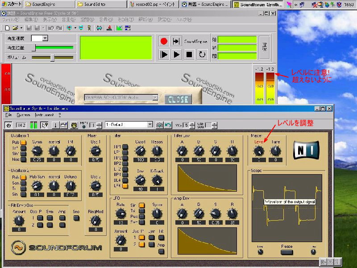Viewport: 357px width, 268px height.
Task: Click the power button in Soundforum toolbar
Action: click(x=9, y=125)
